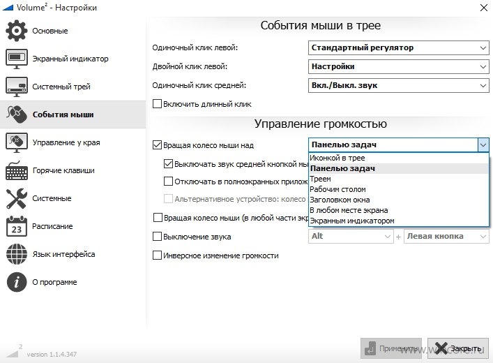
Task: Uncheck Выключать звук средней кнопкой мыши
Action: pyautogui.click(x=168, y=164)
